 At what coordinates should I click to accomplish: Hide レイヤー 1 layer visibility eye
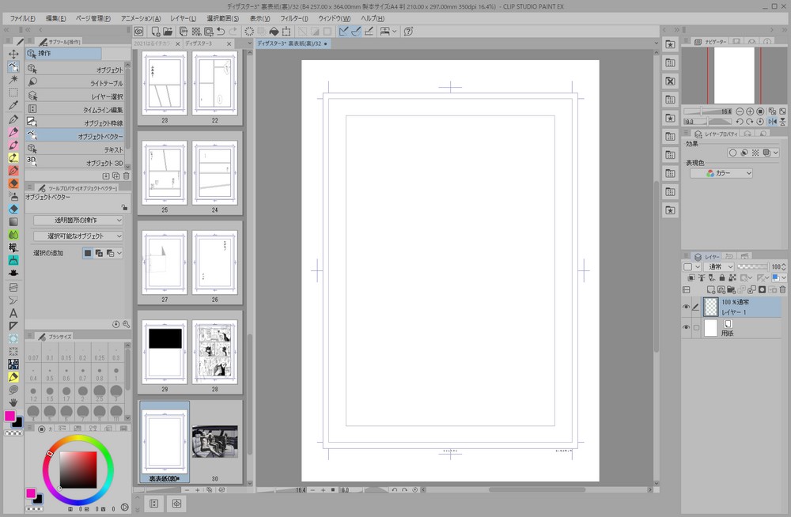point(686,307)
